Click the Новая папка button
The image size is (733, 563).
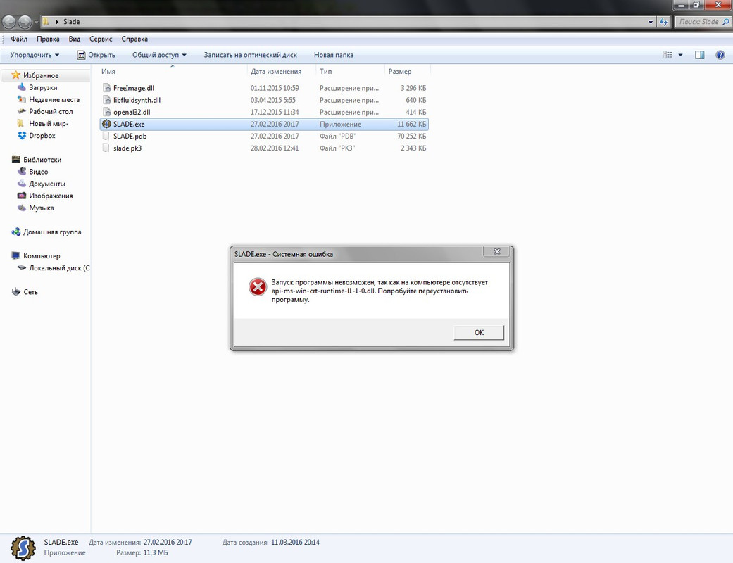point(333,55)
